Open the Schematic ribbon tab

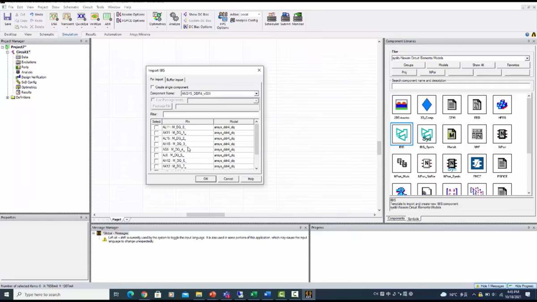pyautogui.click(x=47, y=34)
